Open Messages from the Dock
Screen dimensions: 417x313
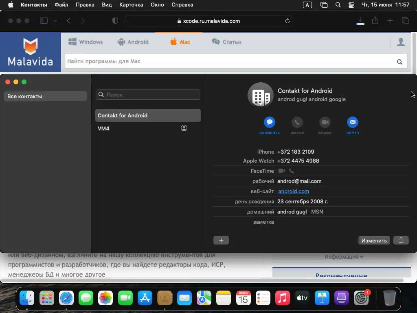click(86, 298)
